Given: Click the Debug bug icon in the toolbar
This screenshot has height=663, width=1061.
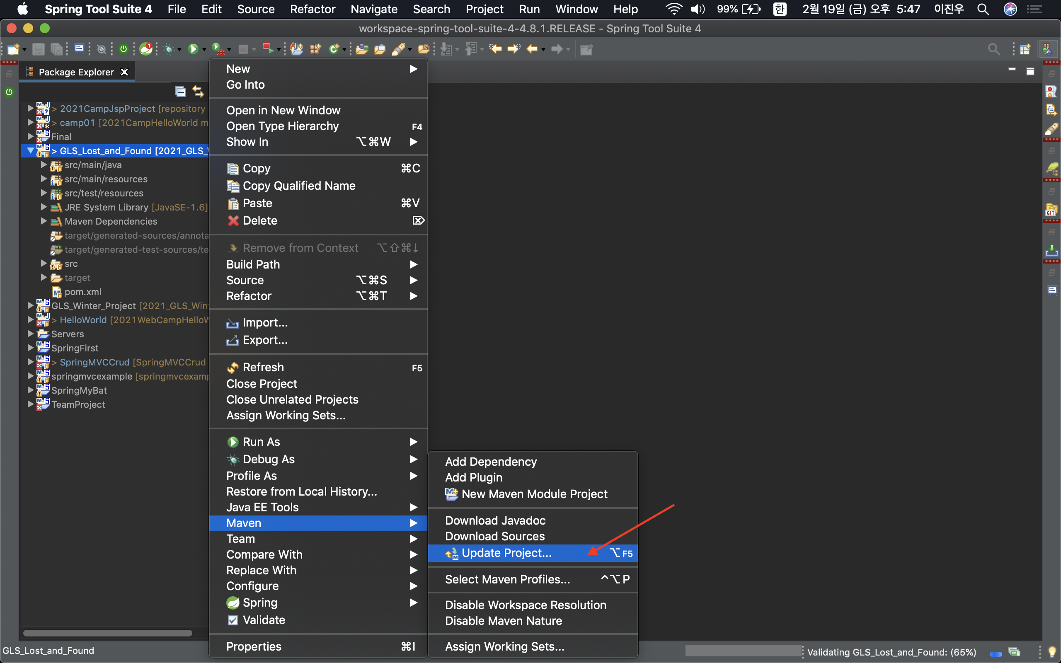Looking at the screenshot, I should coord(169,49).
